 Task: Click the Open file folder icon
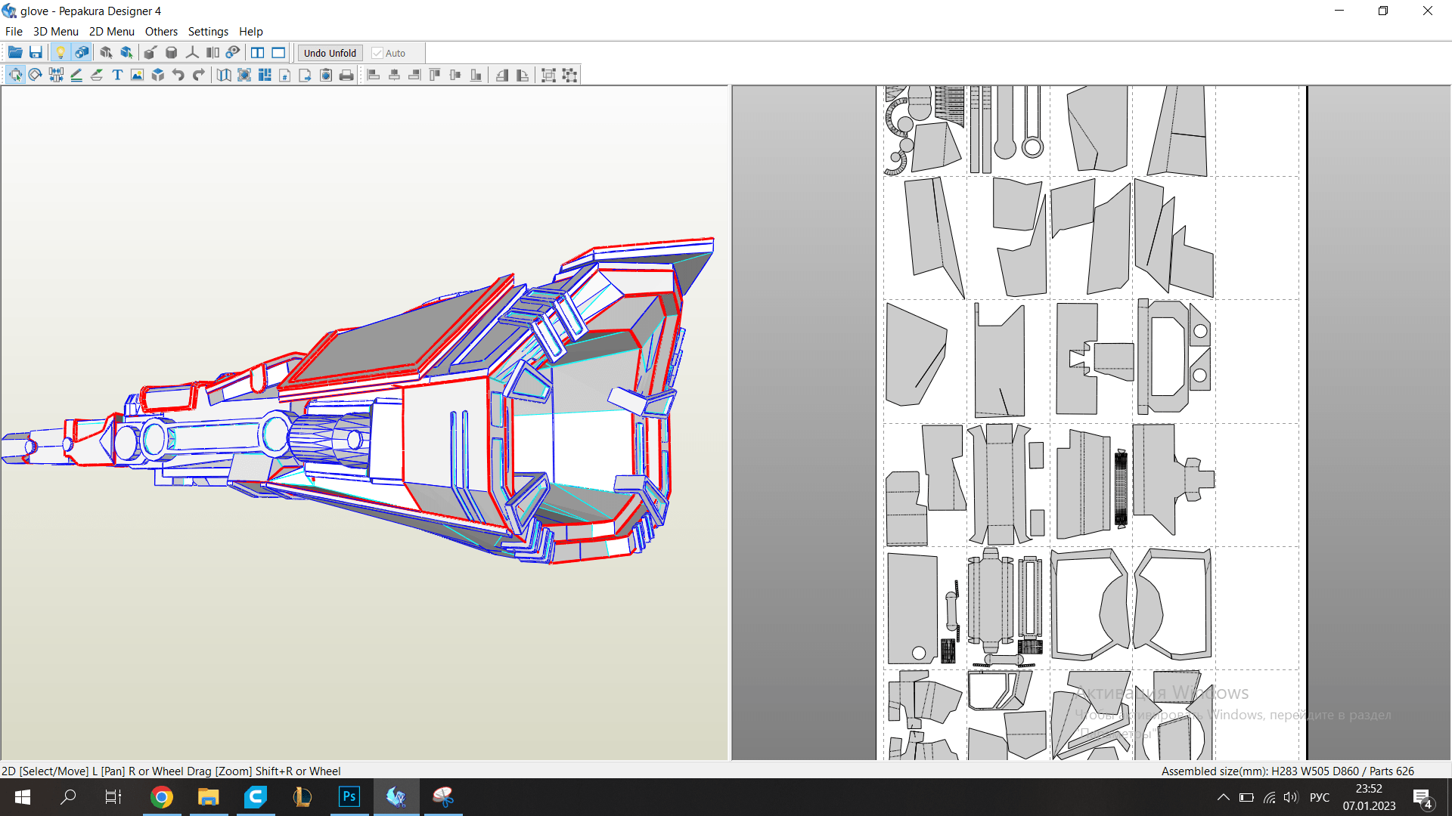coord(15,53)
